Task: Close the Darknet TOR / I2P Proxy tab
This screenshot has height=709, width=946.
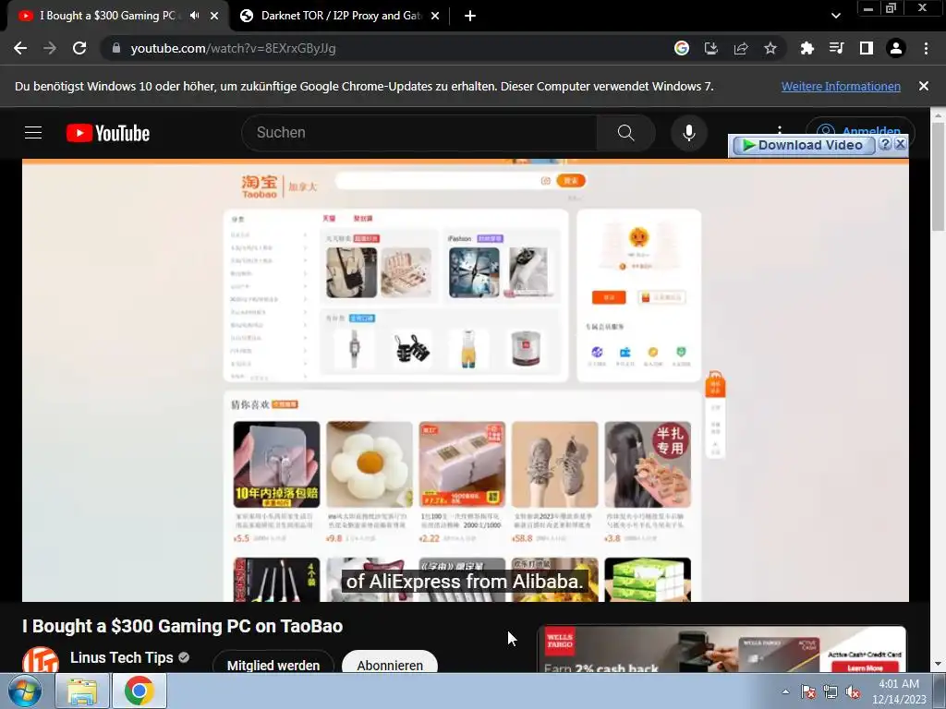Action: pyautogui.click(x=435, y=16)
